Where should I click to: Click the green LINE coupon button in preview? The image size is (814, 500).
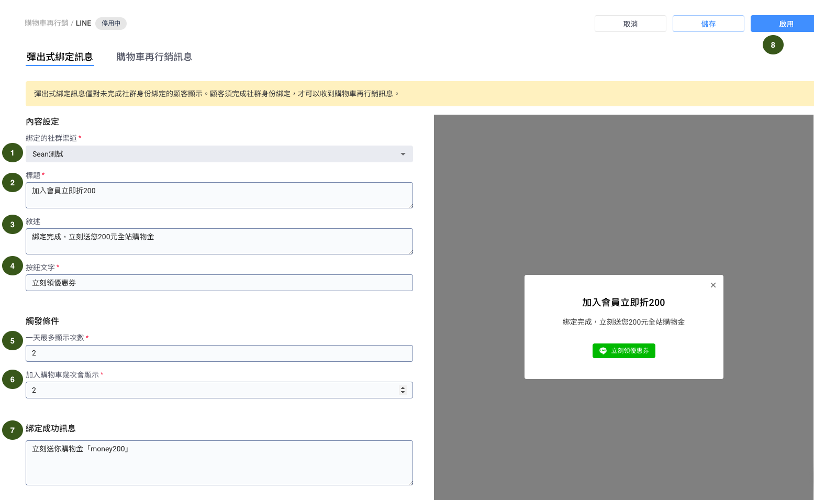(623, 351)
